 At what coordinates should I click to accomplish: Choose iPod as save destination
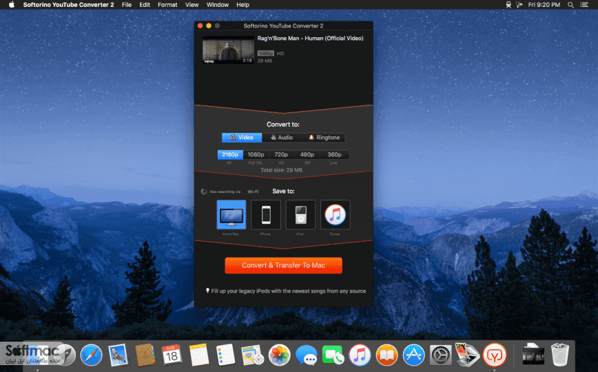coord(300,214)
